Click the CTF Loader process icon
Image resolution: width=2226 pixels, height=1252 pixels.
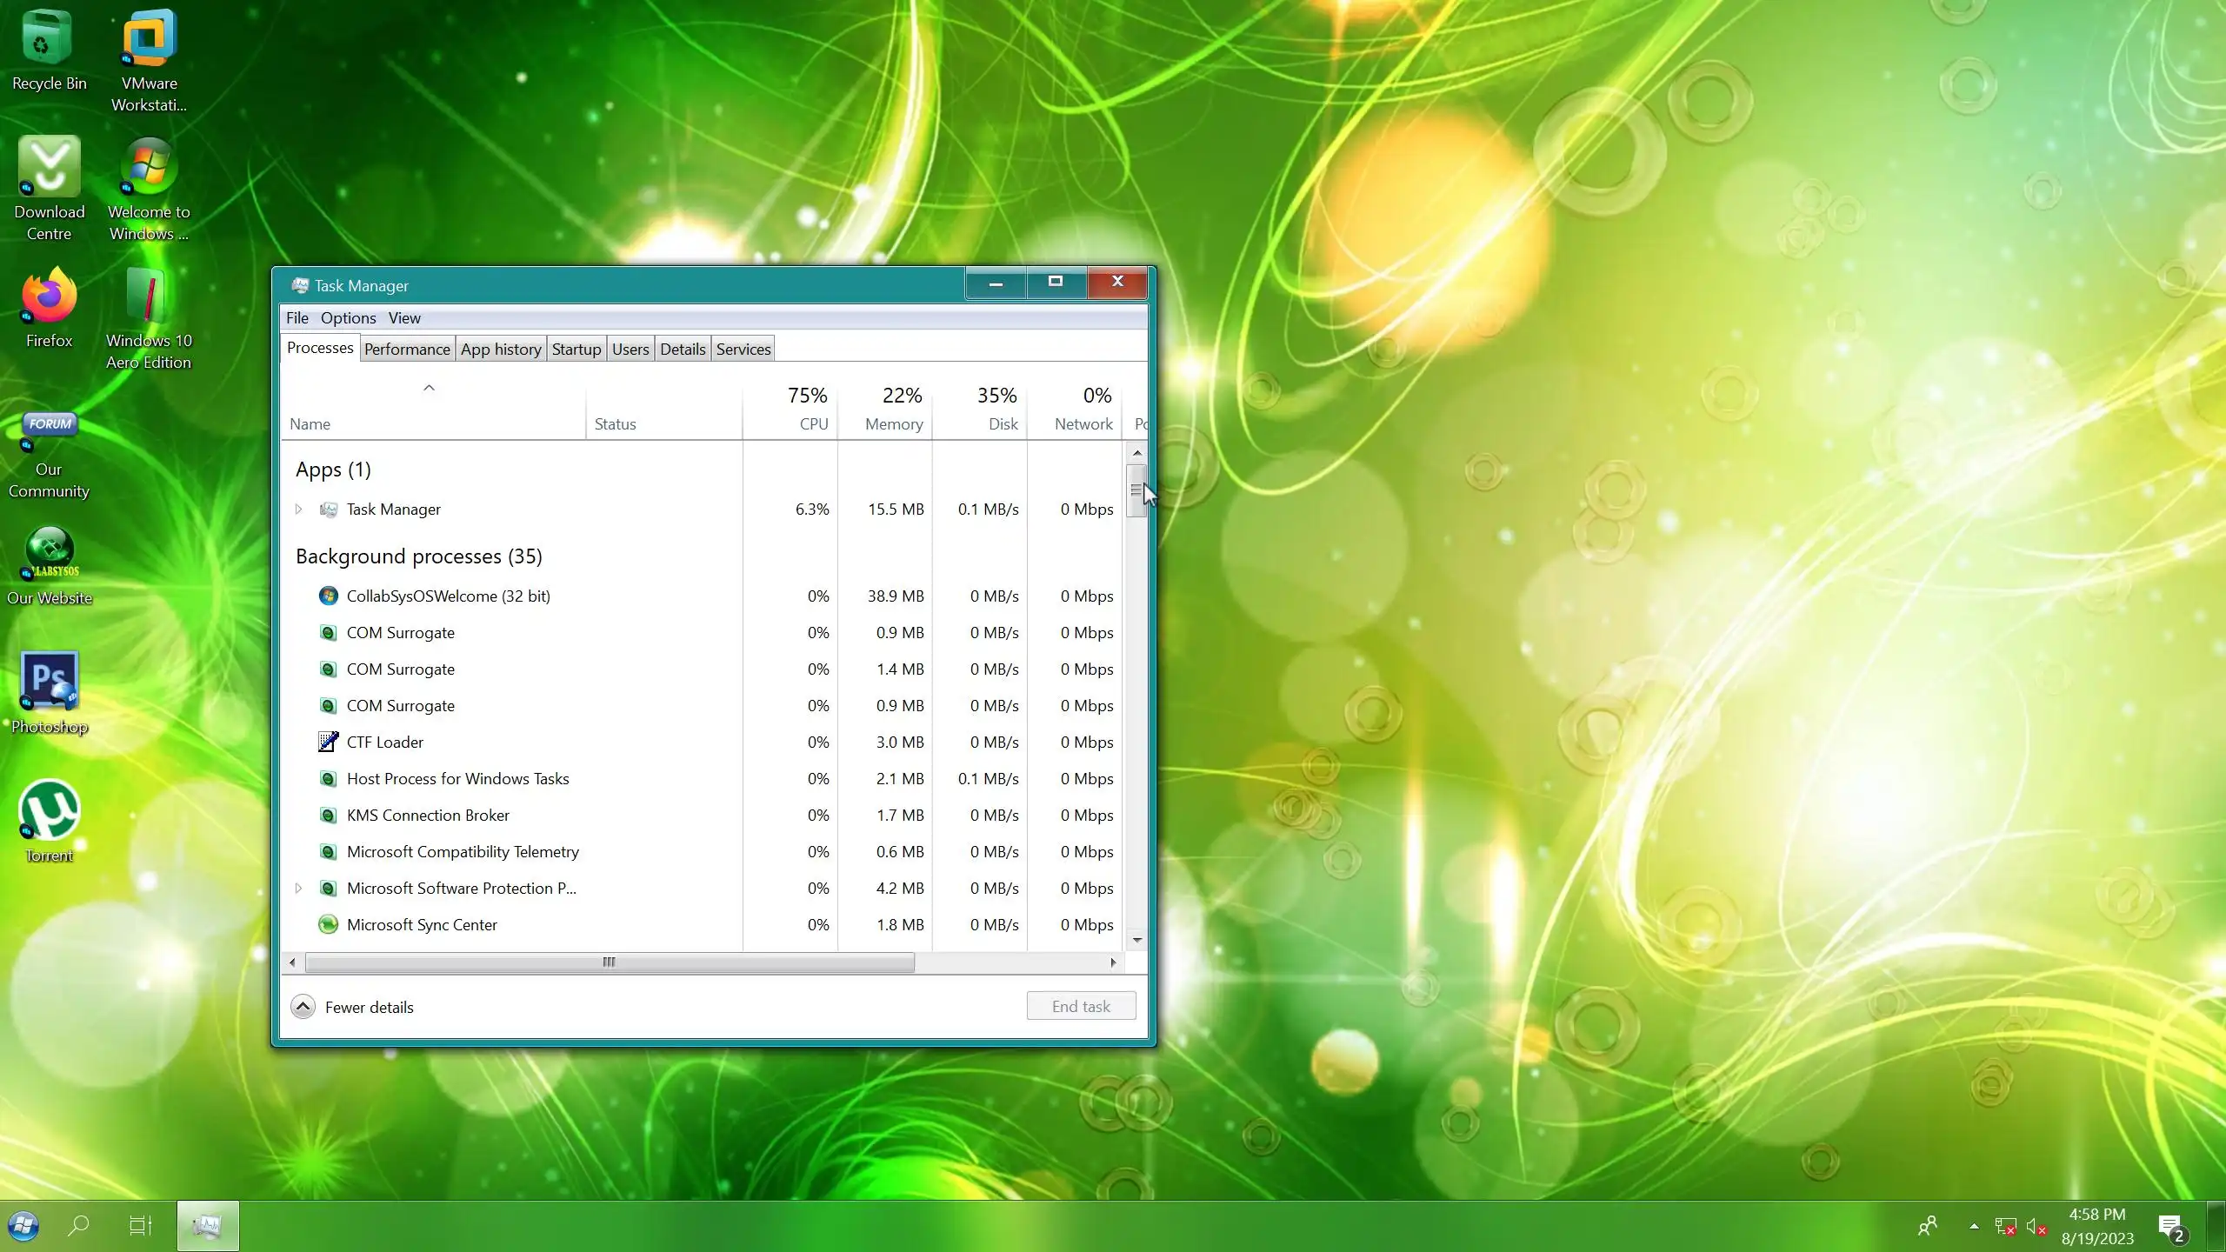[328, 742]
